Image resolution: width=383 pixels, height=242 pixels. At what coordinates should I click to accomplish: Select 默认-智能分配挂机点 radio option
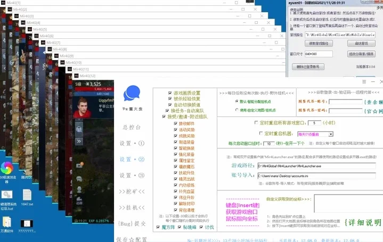point(237,101)
